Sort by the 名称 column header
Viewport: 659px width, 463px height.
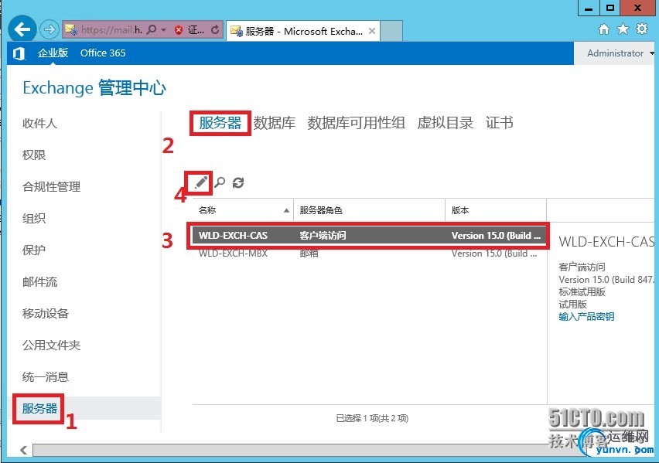coord(243,210)
